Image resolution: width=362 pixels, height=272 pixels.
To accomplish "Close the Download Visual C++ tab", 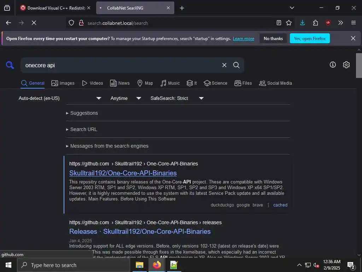I will (x=89, y=8).
